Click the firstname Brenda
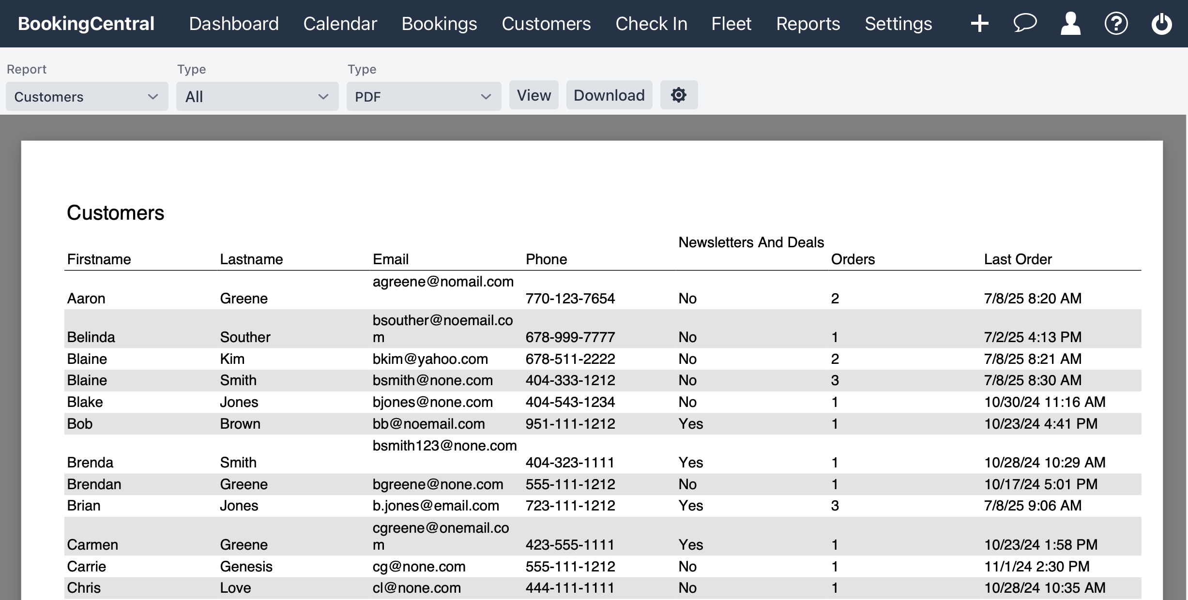This screenshot has height=600, width=1188. 90,463
